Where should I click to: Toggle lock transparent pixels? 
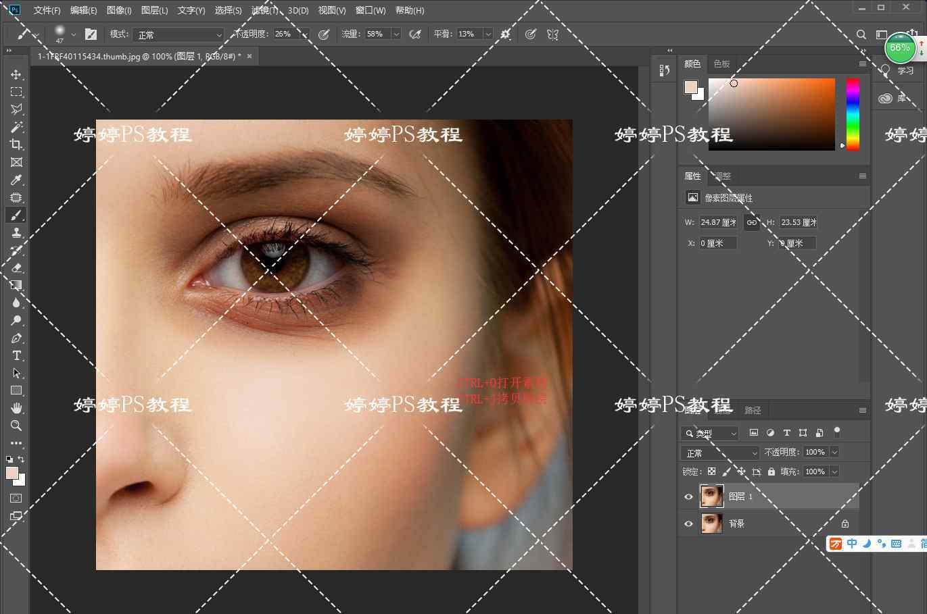click(711, 471)
